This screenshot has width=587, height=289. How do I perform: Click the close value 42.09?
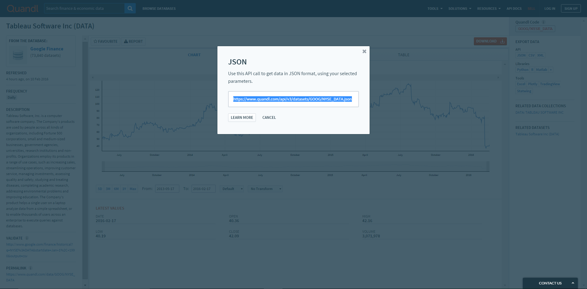pos(234,236)
